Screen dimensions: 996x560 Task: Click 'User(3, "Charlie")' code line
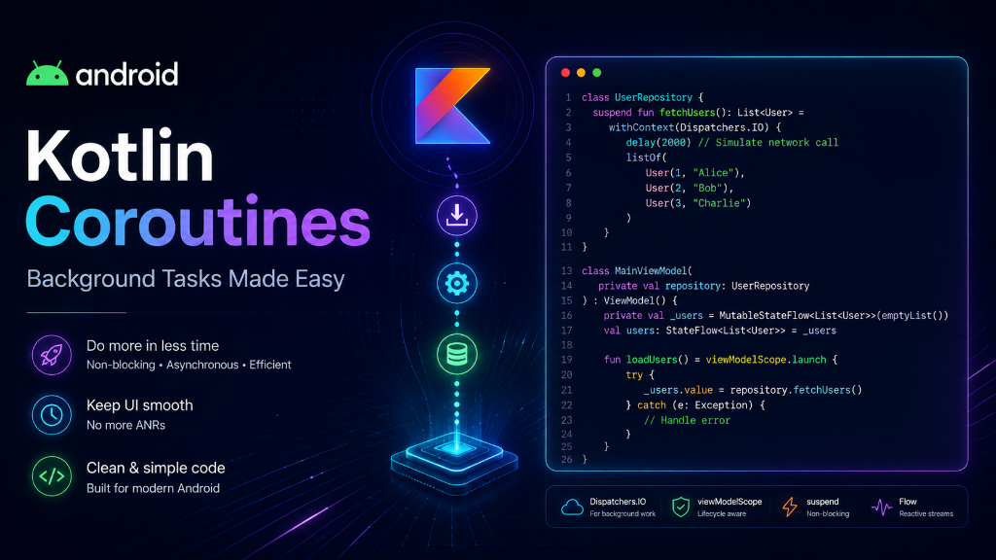pos(698,203)
